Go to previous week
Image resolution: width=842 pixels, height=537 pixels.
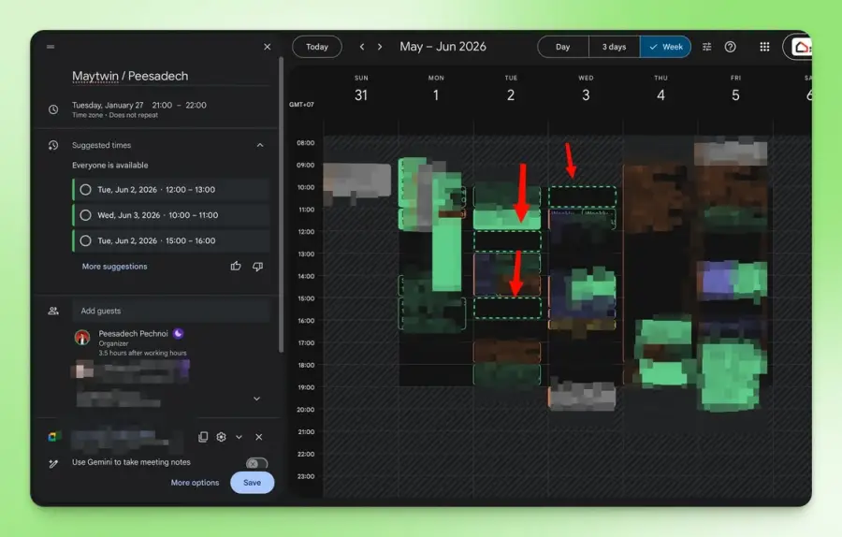[362, 47]
